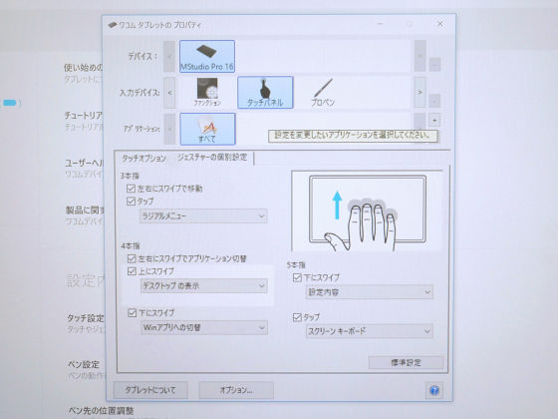Click the plus button to add application
The width and height of the screenshot is (558, 419).
(434, 120)
